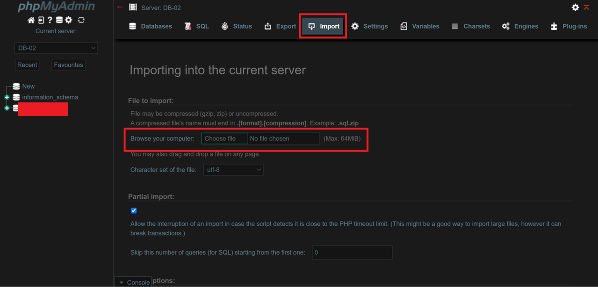Open the Databases tab
The height and width of the screenshot is (287, 598).
click(151, 26)
